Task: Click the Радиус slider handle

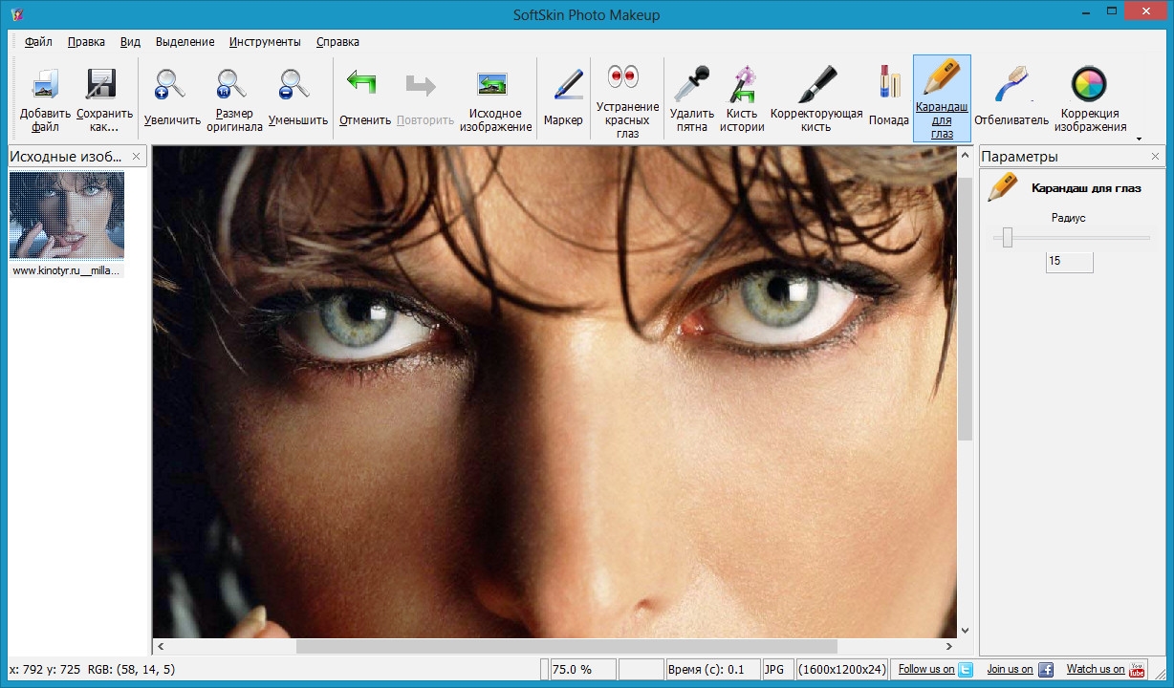Action: coord(1008,238)
